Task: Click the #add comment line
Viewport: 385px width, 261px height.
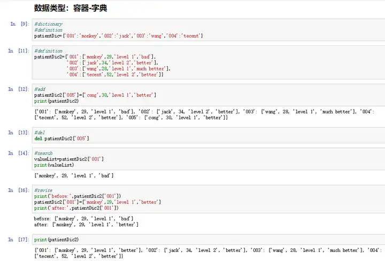Action: point(40,89)
